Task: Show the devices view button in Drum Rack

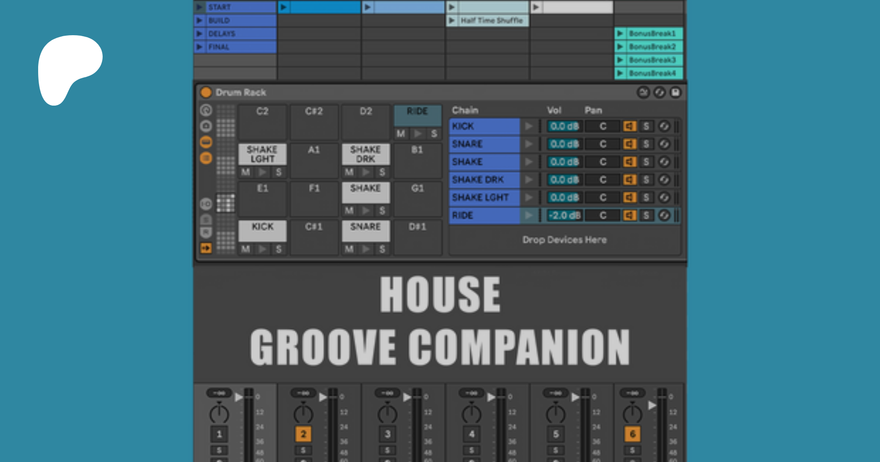Action: (206, 158)
